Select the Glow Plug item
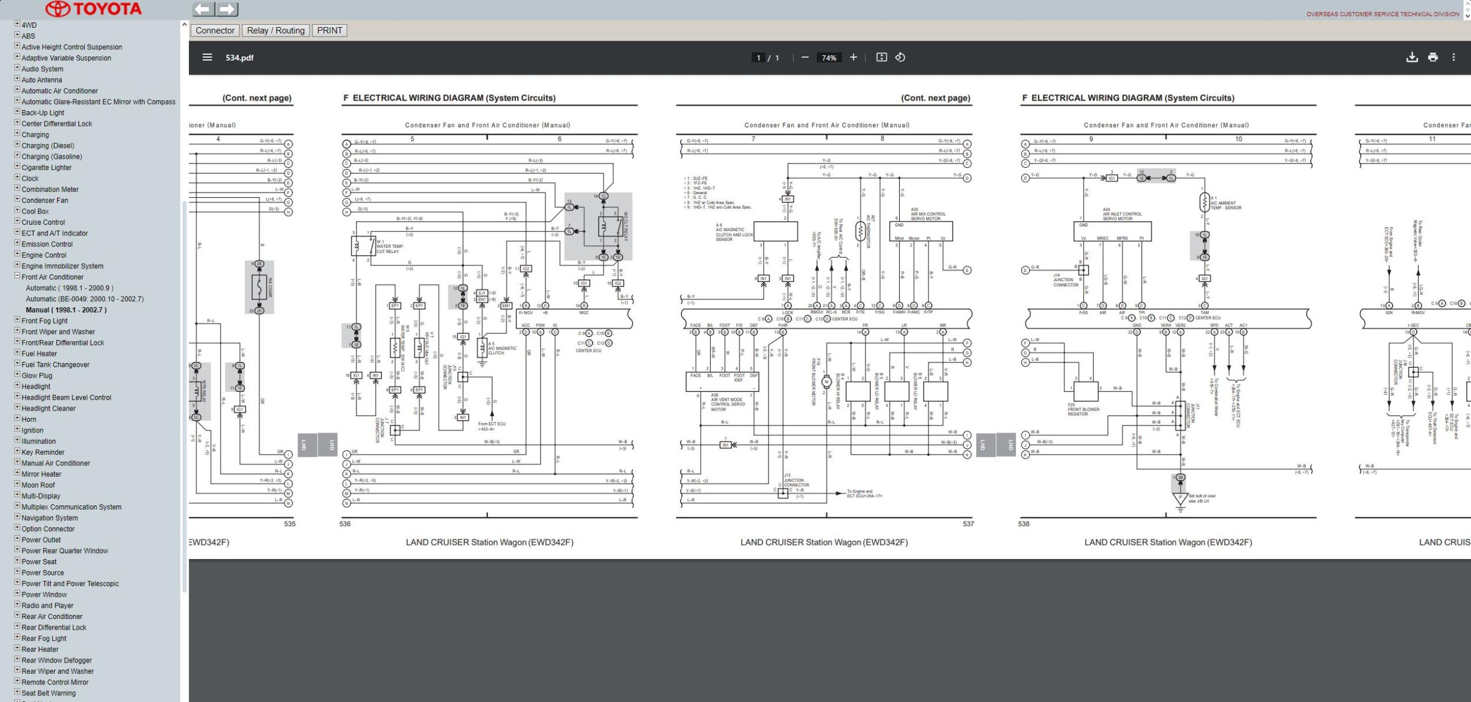Screen dimensions: 1471x702 click(x=37, y=376)
